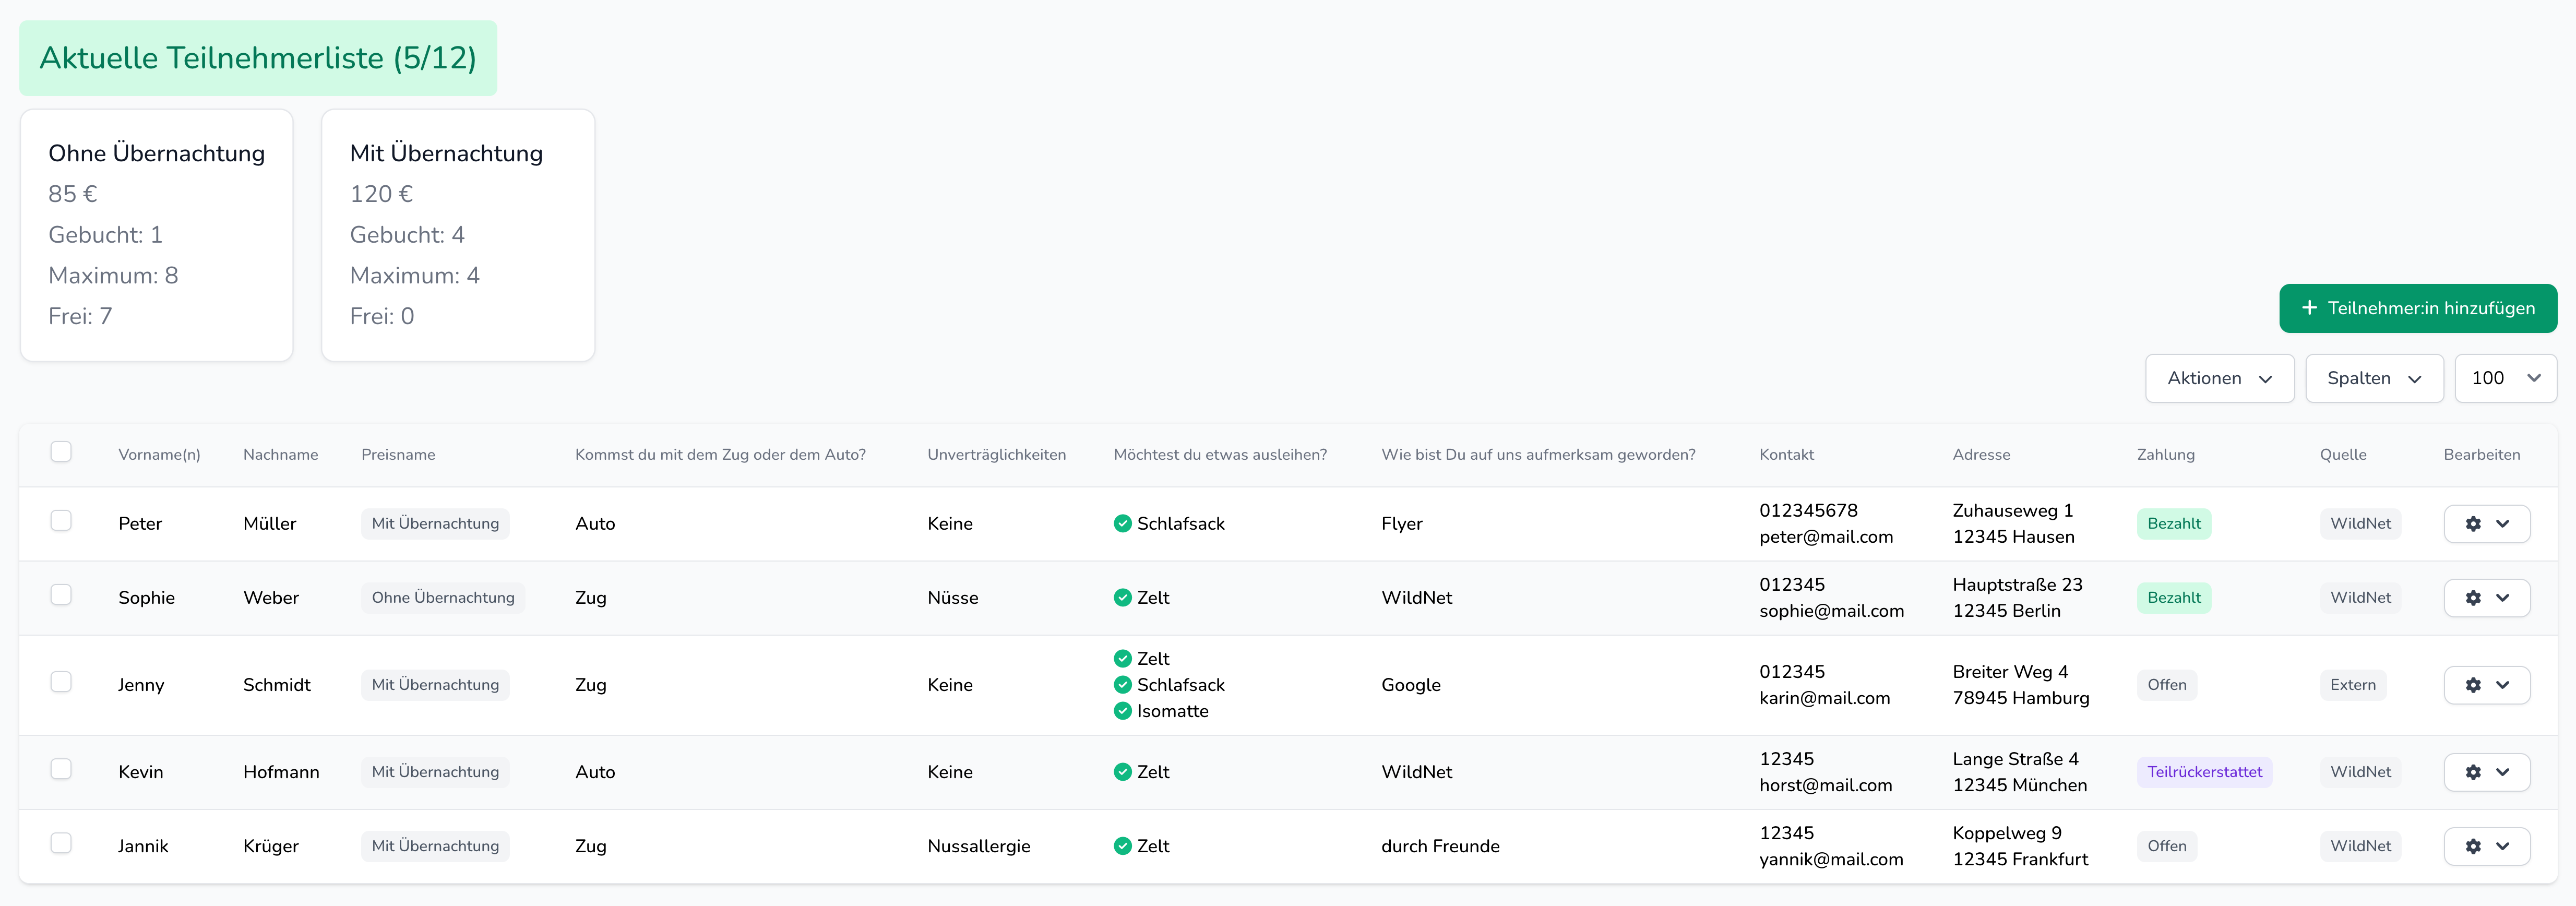Click the gear icon in Jenny Schmidt's row
The height and width of the screenshot is (906, 2576).
click(2473, 685)
